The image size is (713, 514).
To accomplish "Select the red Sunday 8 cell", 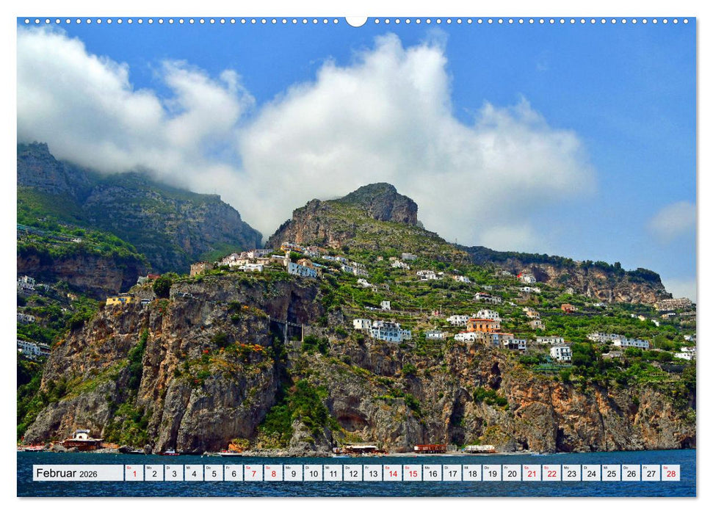I will coord(273,473).
